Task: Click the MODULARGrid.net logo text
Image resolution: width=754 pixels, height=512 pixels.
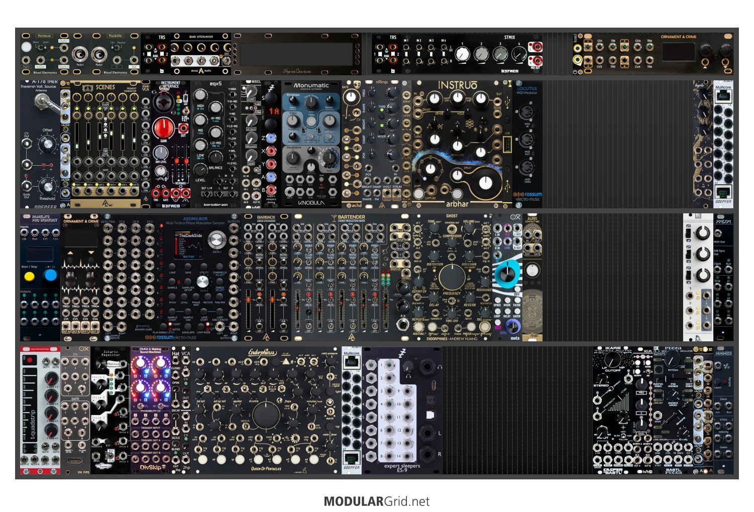Action: point(377,501)
